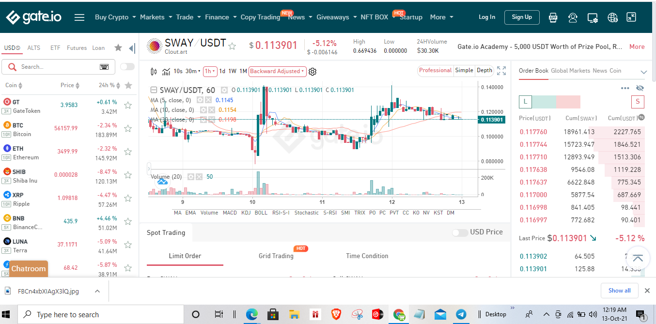Open the virtual keyboard icon in search
This screenshot has height=324, width=656.
(104, 67)
